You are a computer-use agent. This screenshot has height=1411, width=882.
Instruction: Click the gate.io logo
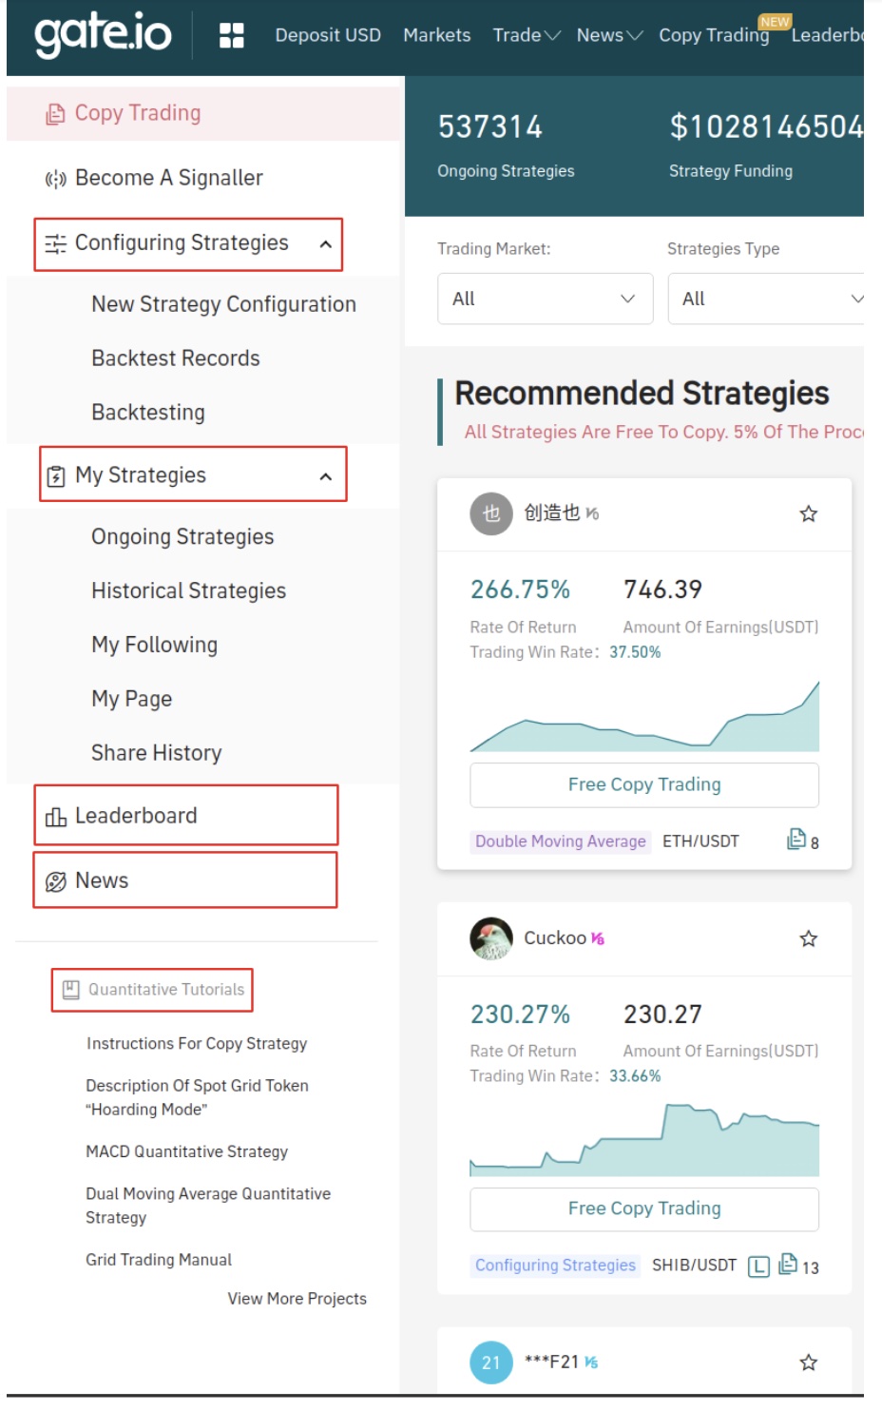click(x=103, y=35)
